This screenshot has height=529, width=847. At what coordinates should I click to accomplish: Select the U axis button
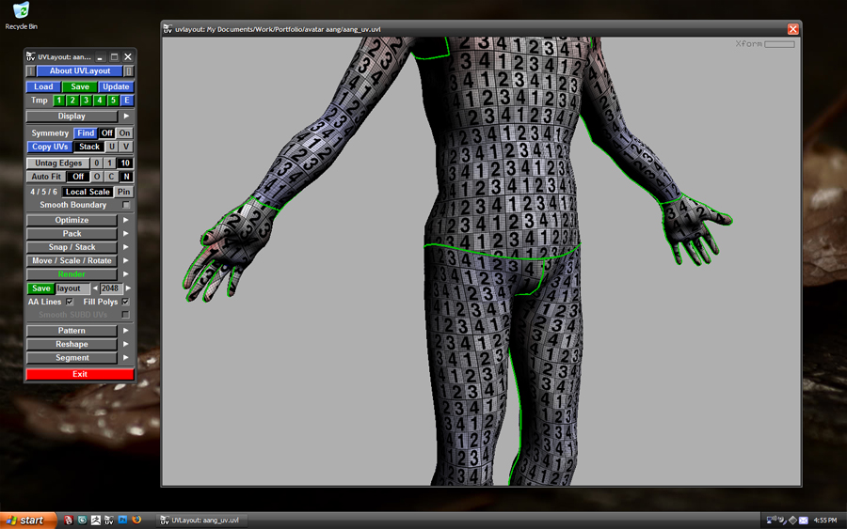[x=112, y=147]
